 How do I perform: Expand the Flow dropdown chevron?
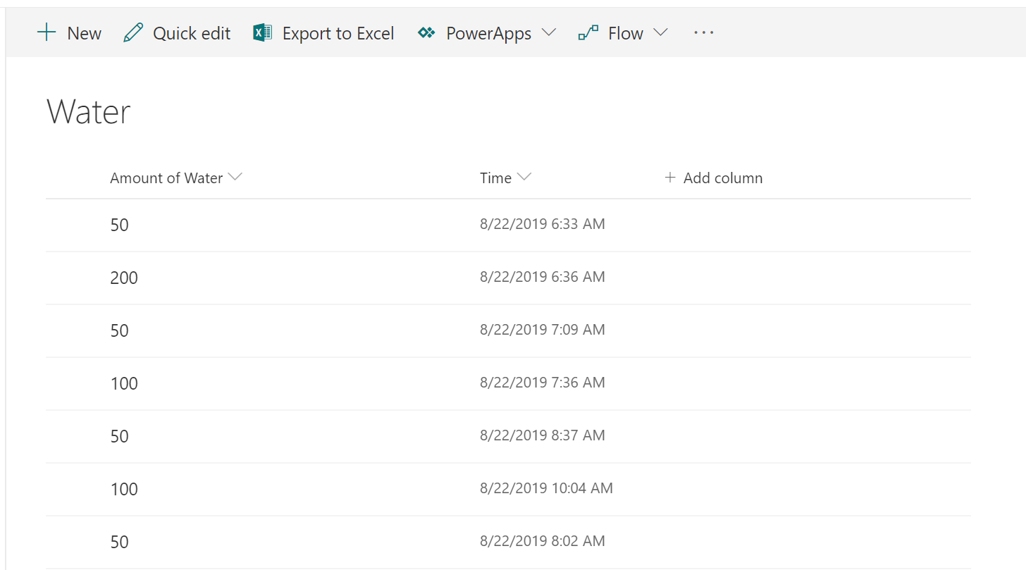pos(660,33)
